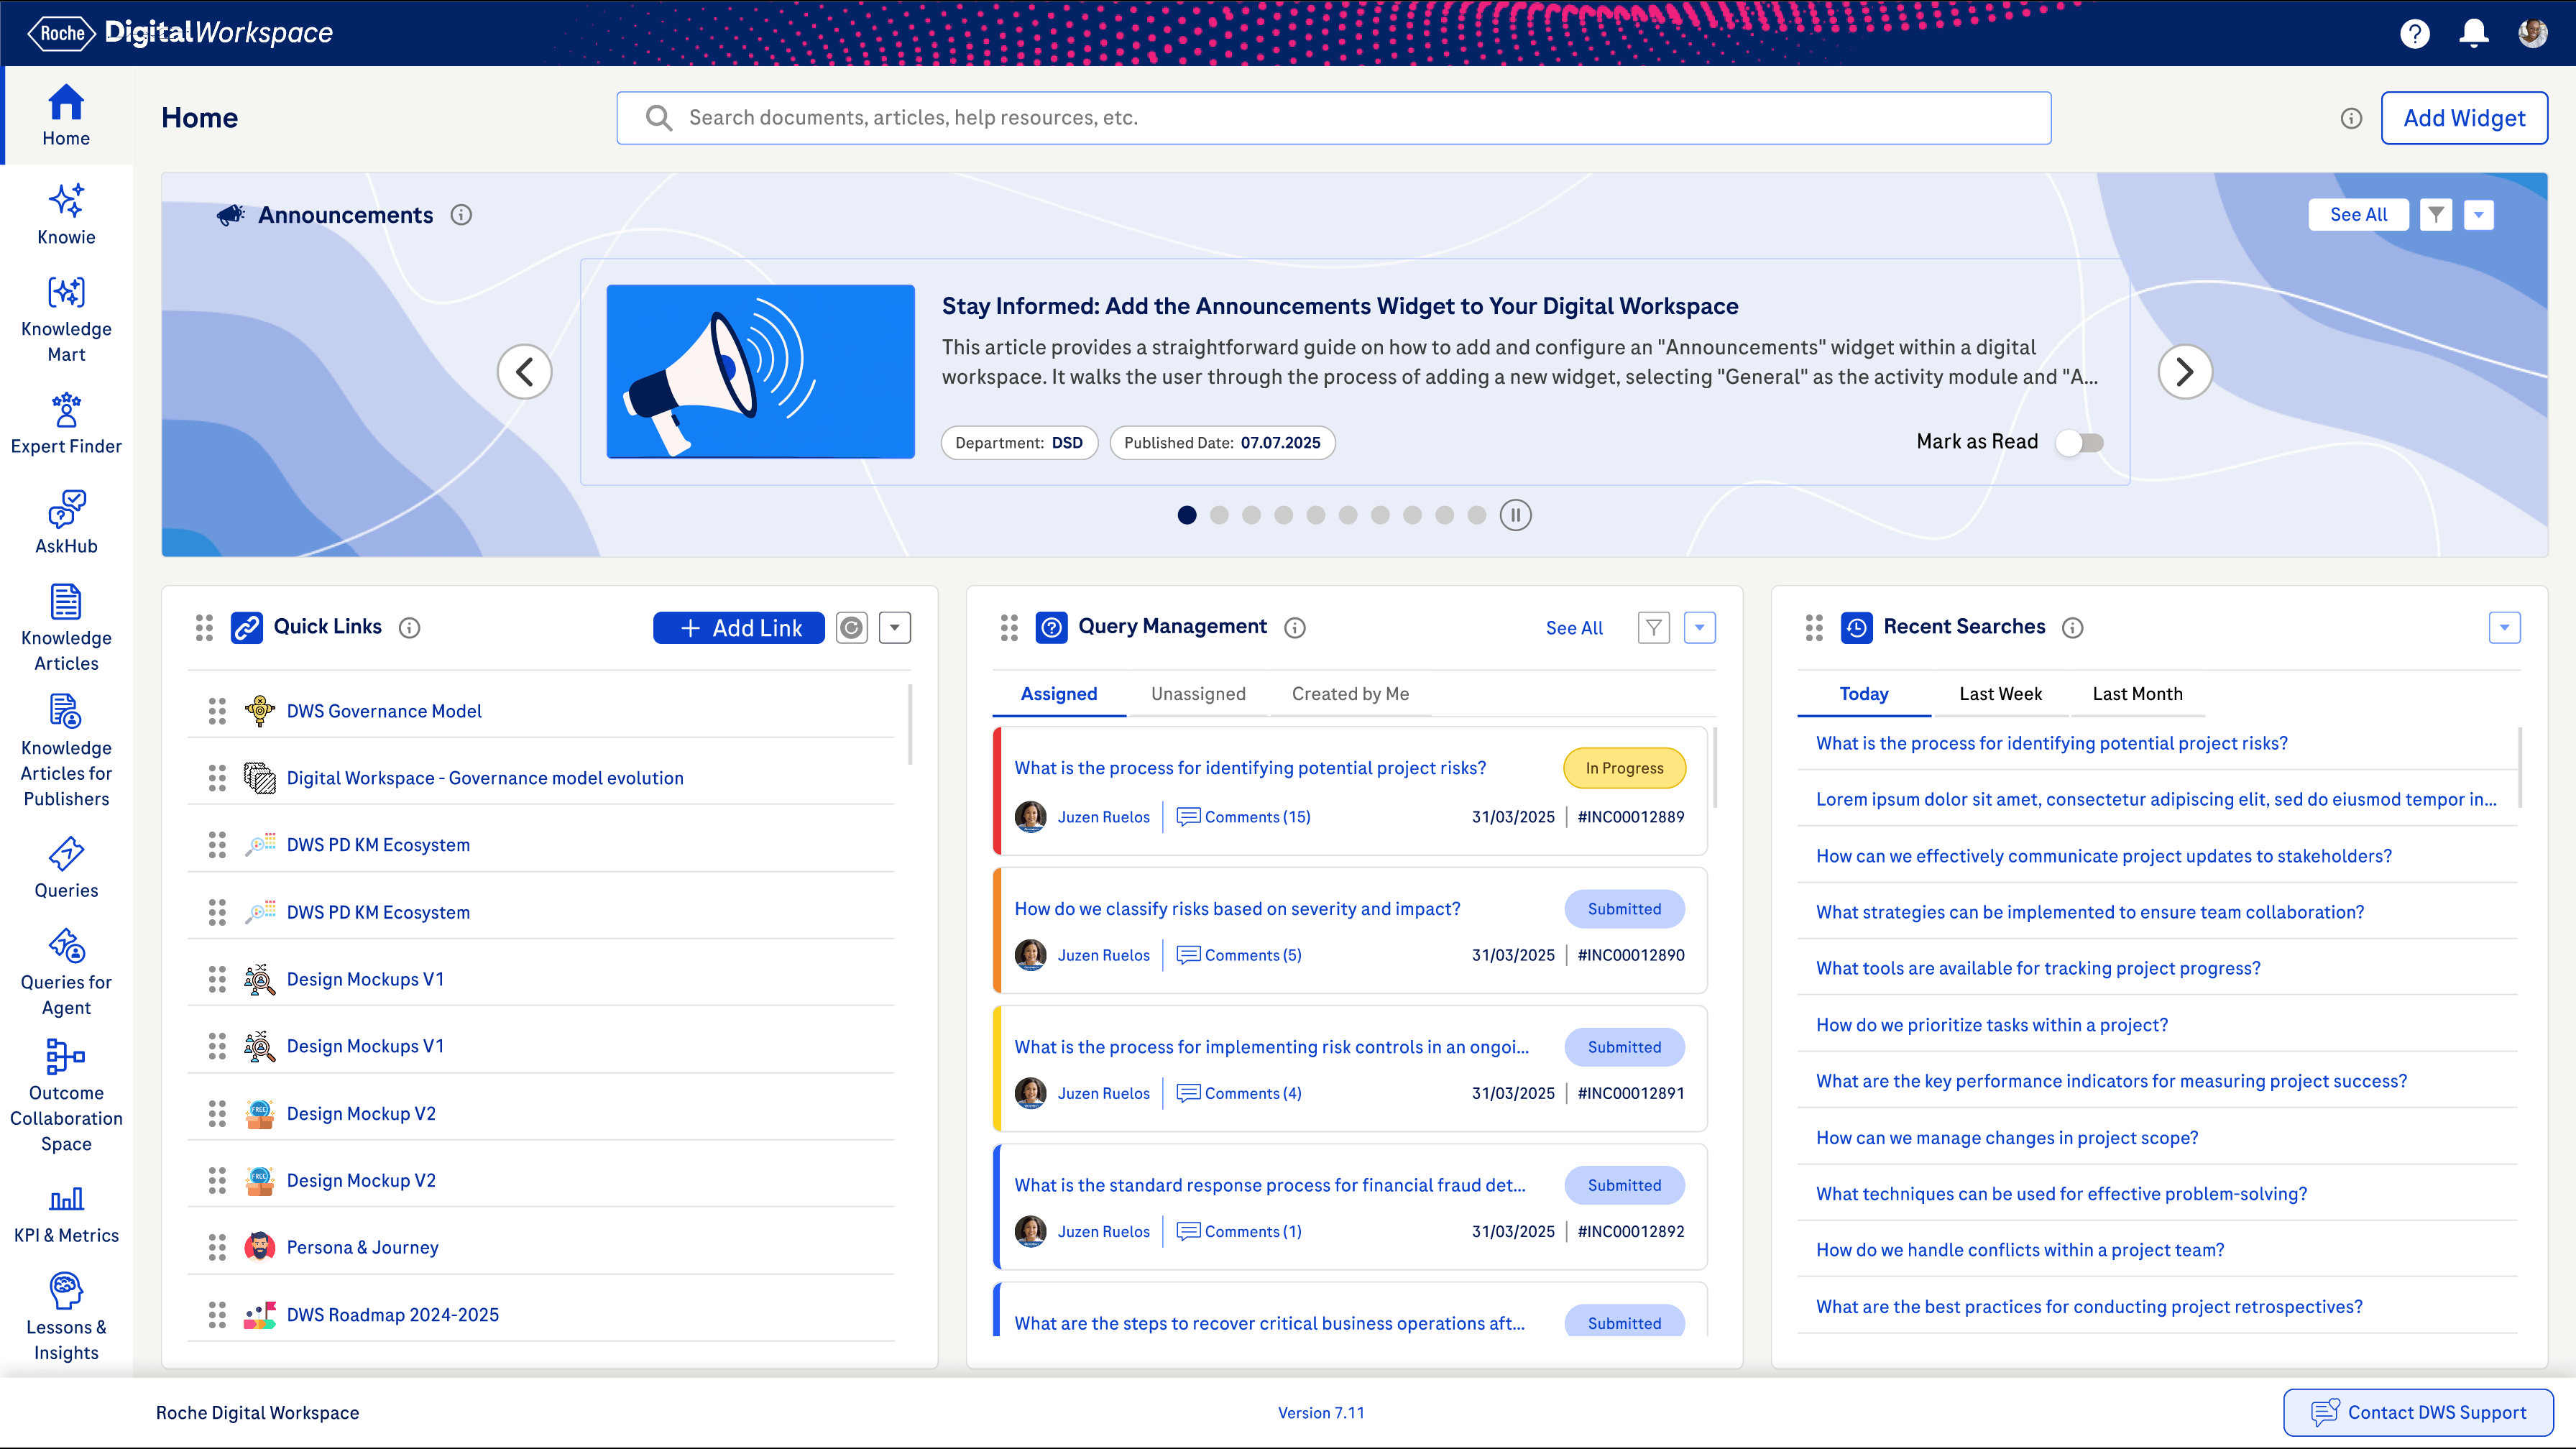Select the third carousel dot indicator
This screenshot has width=2576, height=1449.
tap(1251, 515)
